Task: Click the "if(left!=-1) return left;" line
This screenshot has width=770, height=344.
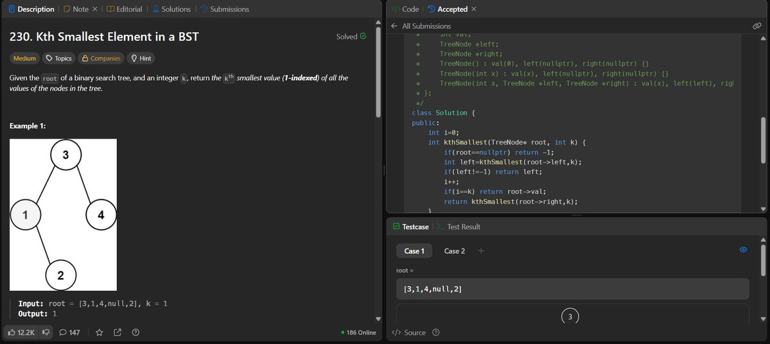Action: (493, 172)
